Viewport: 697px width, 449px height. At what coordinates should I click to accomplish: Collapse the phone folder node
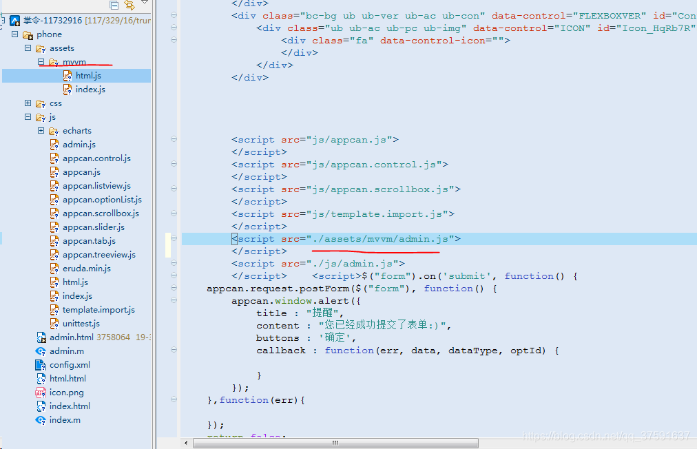14,34
